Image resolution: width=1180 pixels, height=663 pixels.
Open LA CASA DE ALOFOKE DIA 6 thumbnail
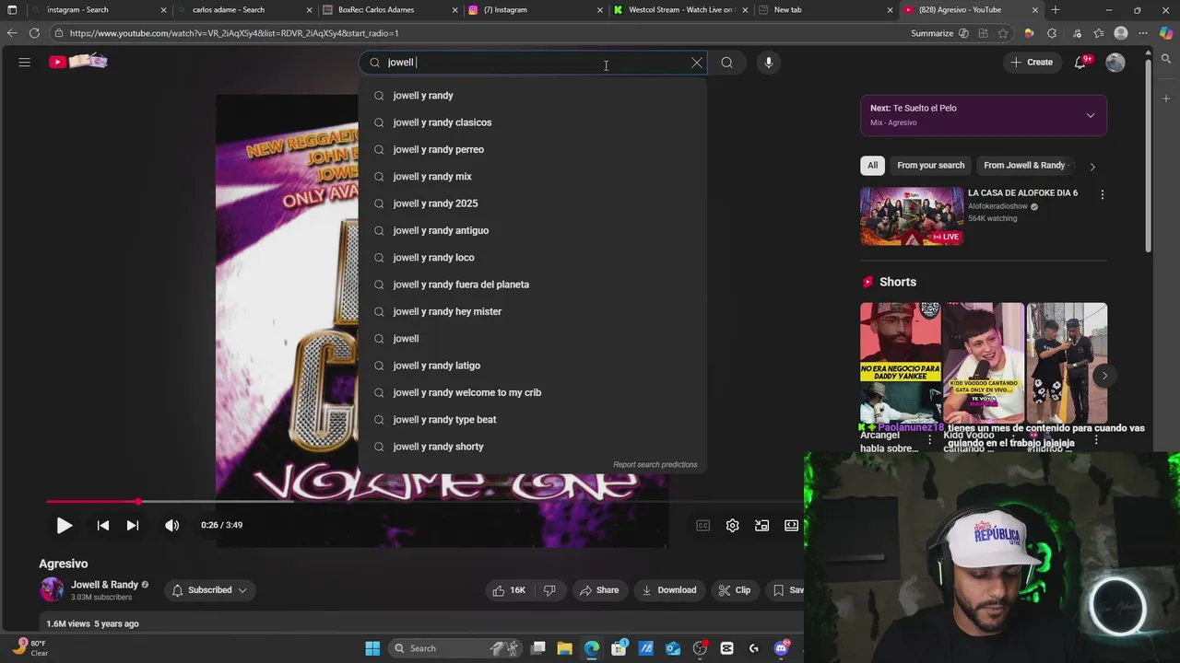point(912,216)
